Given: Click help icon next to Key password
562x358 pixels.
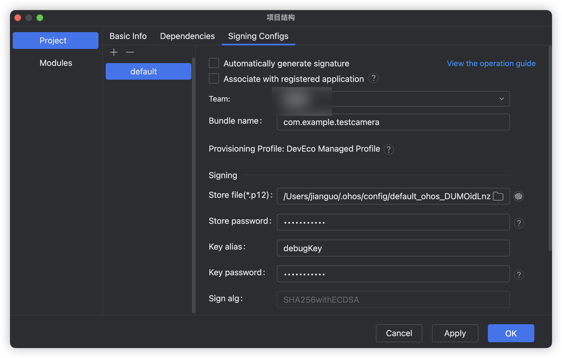Looking at the screenshot, I should pyautogui.click(x=519, y=275).
